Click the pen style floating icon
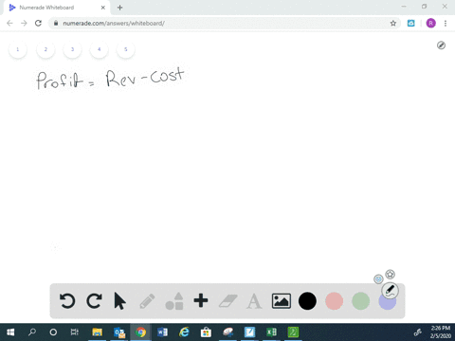This screenshot has width=455, height=341. coord(391,291)
